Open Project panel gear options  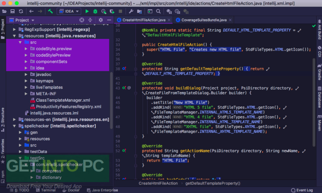coord(101,20)
